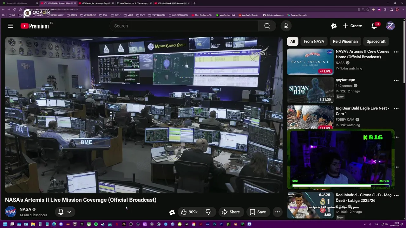The image size is (406, 228).
Task: Mute the NASA tab via speaker icon
Action: [x=46, y=3]
